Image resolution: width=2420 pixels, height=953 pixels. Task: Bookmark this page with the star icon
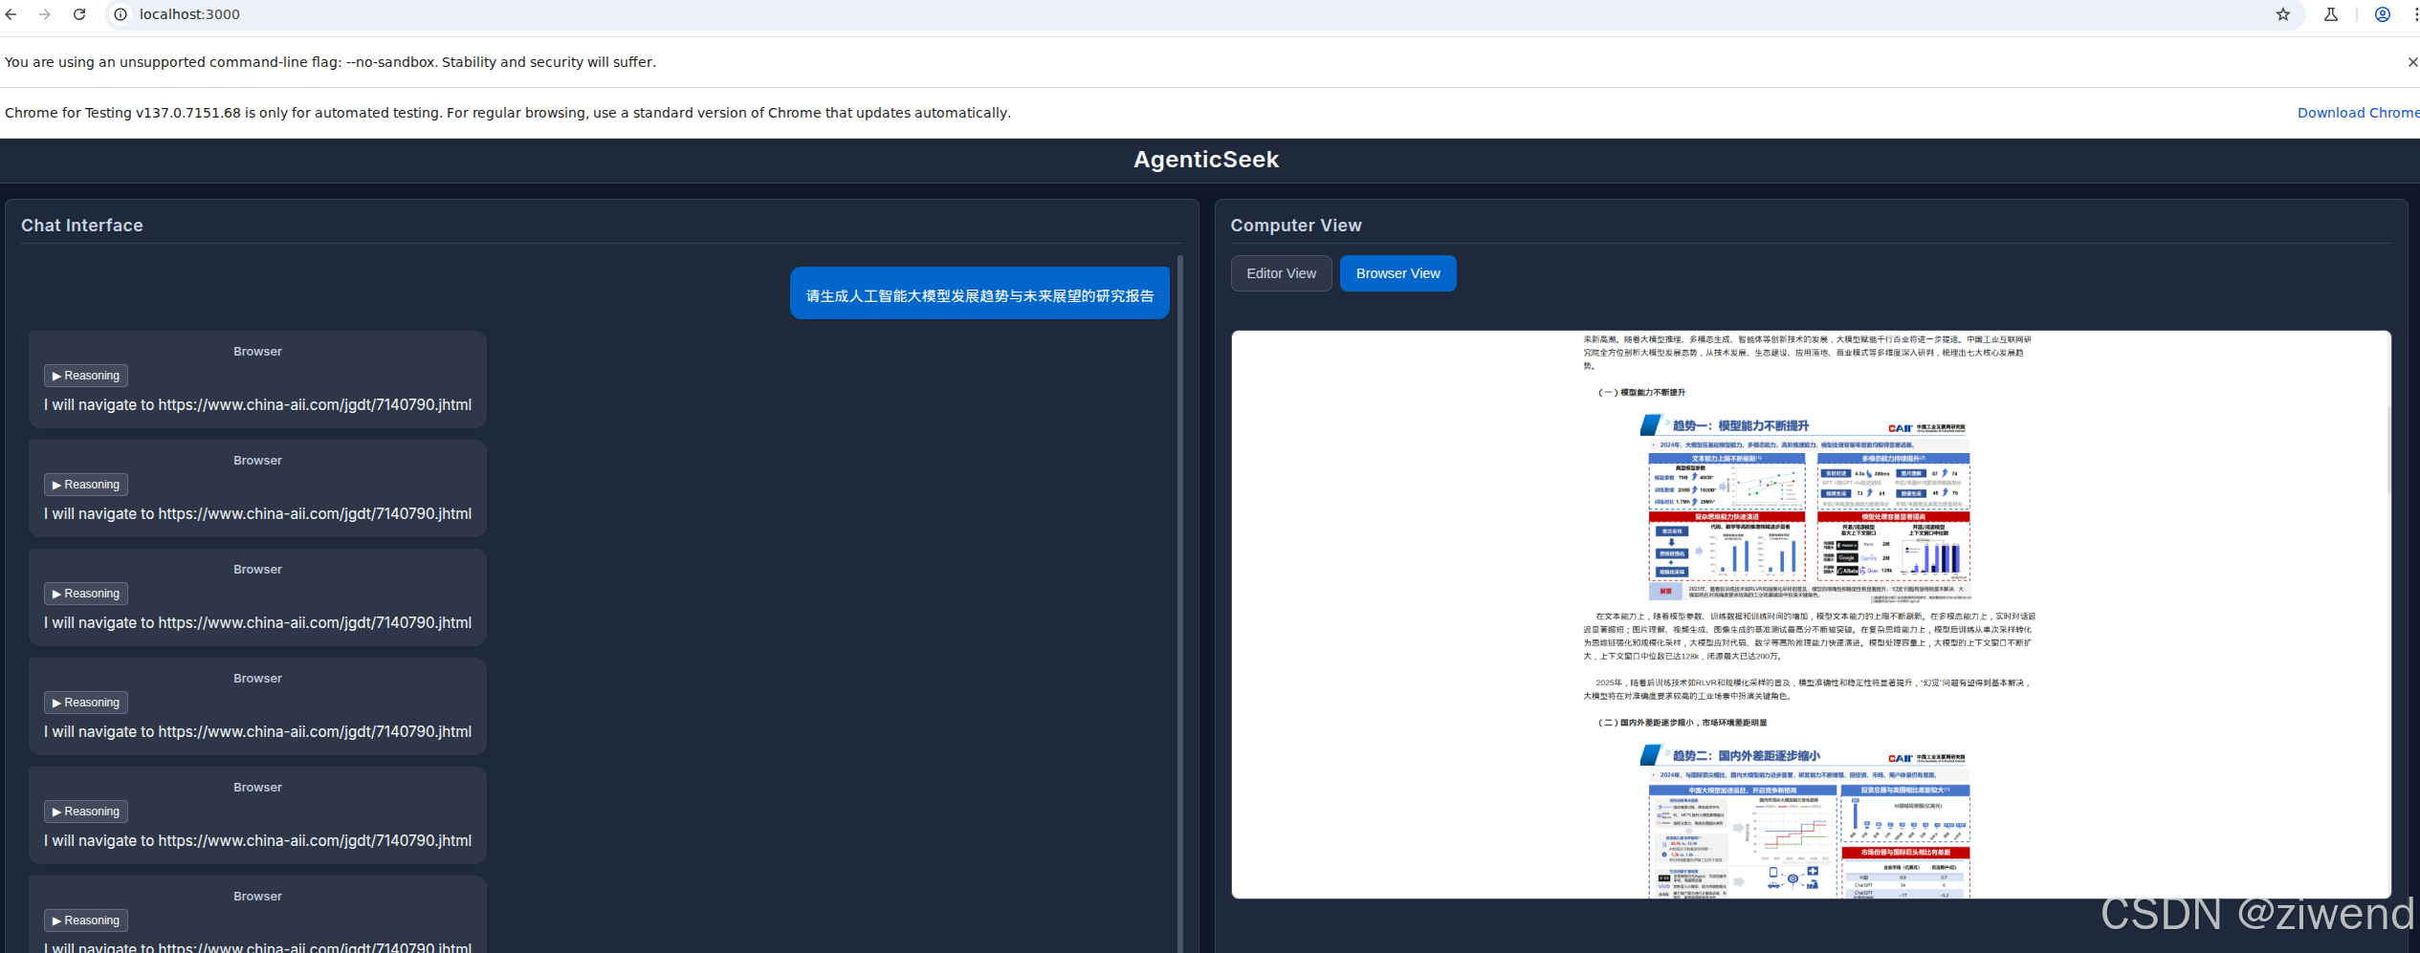pyautogui.click(x=2283, y=14)
